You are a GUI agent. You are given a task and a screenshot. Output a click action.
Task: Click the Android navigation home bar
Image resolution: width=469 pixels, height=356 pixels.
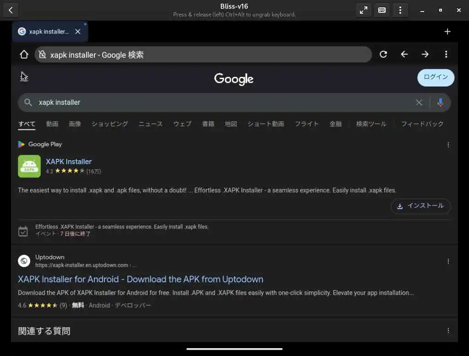pyautogui.click(x=234, y=349)
